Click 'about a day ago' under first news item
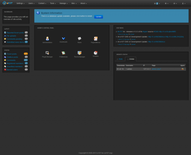The width and height of the screenshot is (191, 155). pos(123,34)
